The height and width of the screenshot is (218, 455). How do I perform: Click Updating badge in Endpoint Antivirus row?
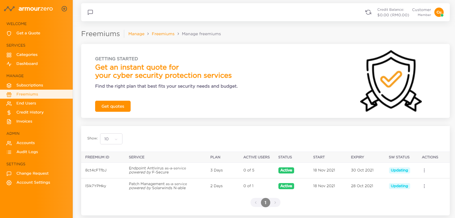(x=399, y=170)
